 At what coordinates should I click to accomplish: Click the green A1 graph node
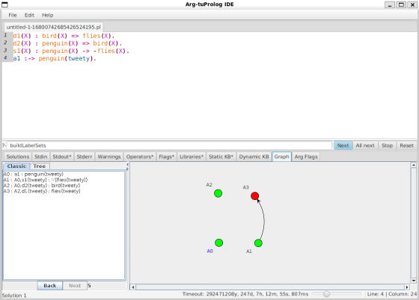[x=258, y=243]
